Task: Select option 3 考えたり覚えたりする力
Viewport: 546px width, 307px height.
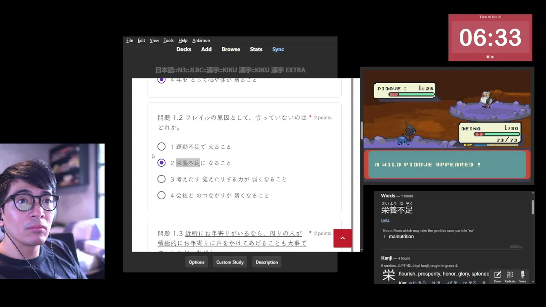Action: [x=161, y=179]
